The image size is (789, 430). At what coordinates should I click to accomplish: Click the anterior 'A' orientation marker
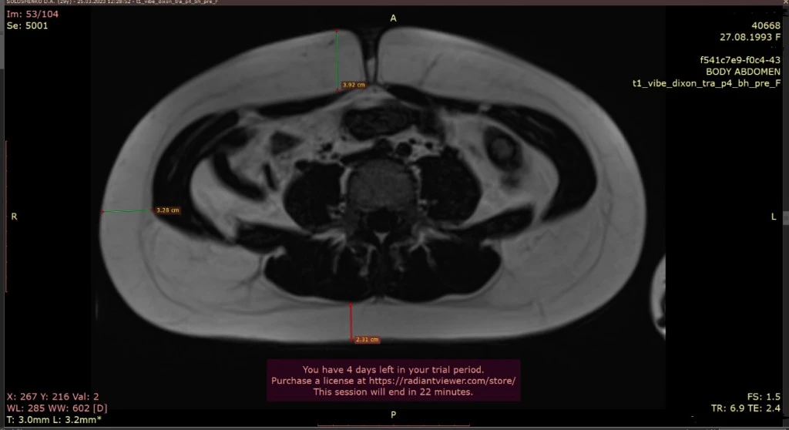tap(394, 18)
